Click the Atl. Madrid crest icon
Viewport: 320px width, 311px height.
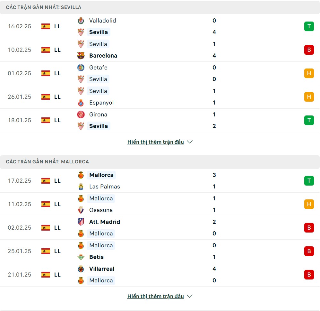pyautogui.click(x=81, y=222)
